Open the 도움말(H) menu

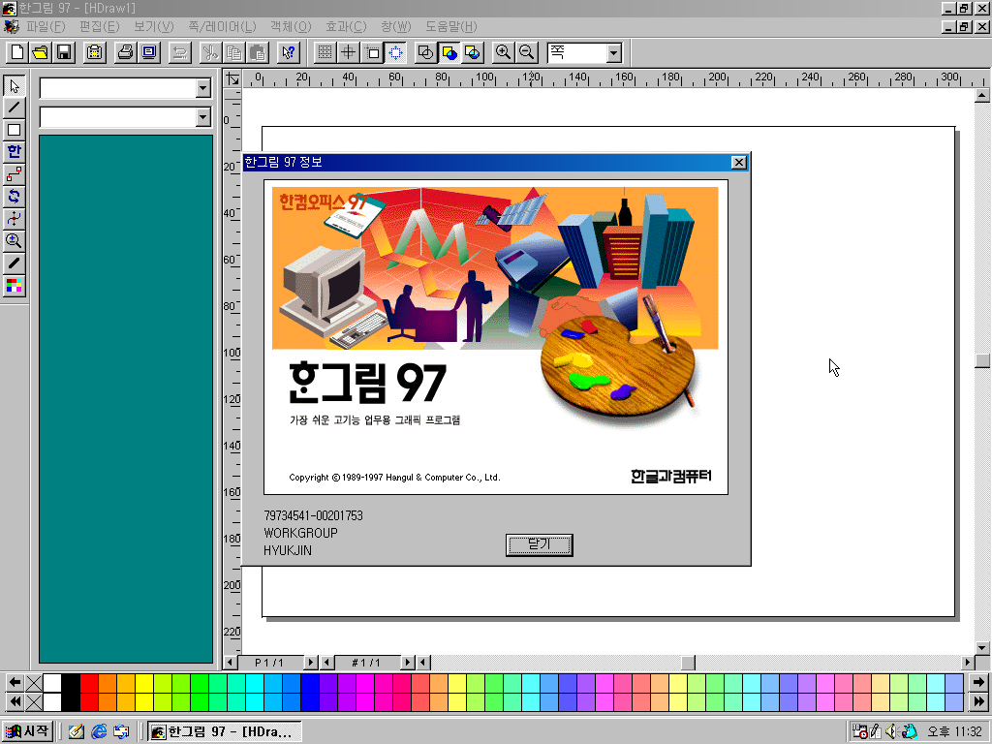pos(451,26)
